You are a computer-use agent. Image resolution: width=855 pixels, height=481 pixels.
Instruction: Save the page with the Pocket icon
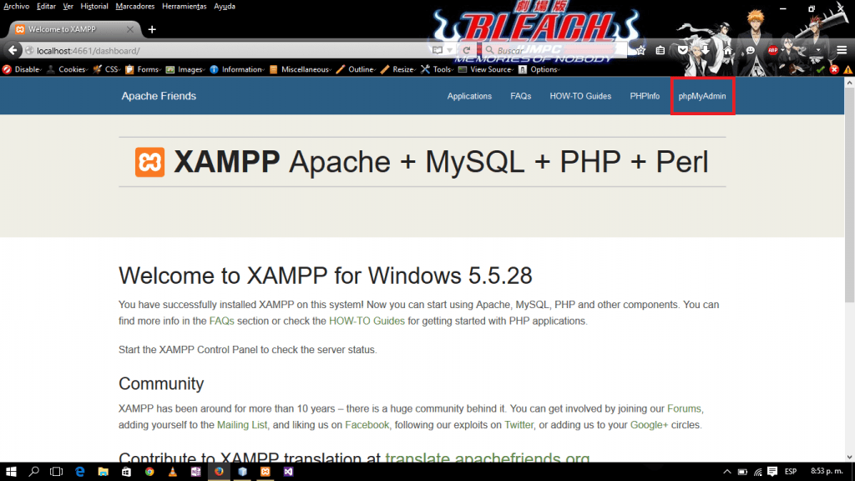click(x=682, y=50)
